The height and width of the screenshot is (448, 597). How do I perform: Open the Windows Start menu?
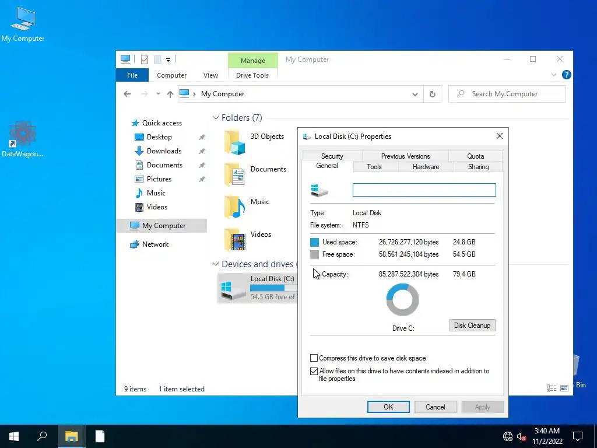click(14, 436)
